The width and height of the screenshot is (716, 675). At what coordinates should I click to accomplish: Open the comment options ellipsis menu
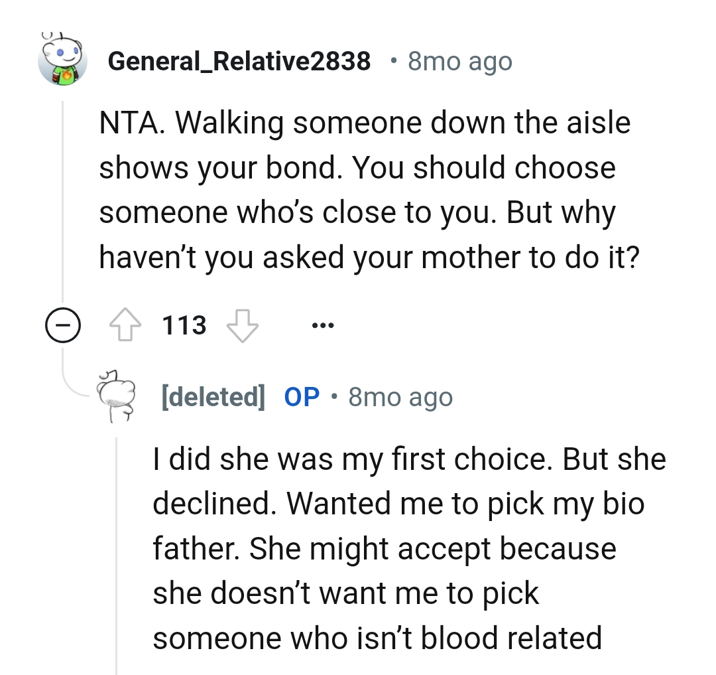[x=323, y=325]
